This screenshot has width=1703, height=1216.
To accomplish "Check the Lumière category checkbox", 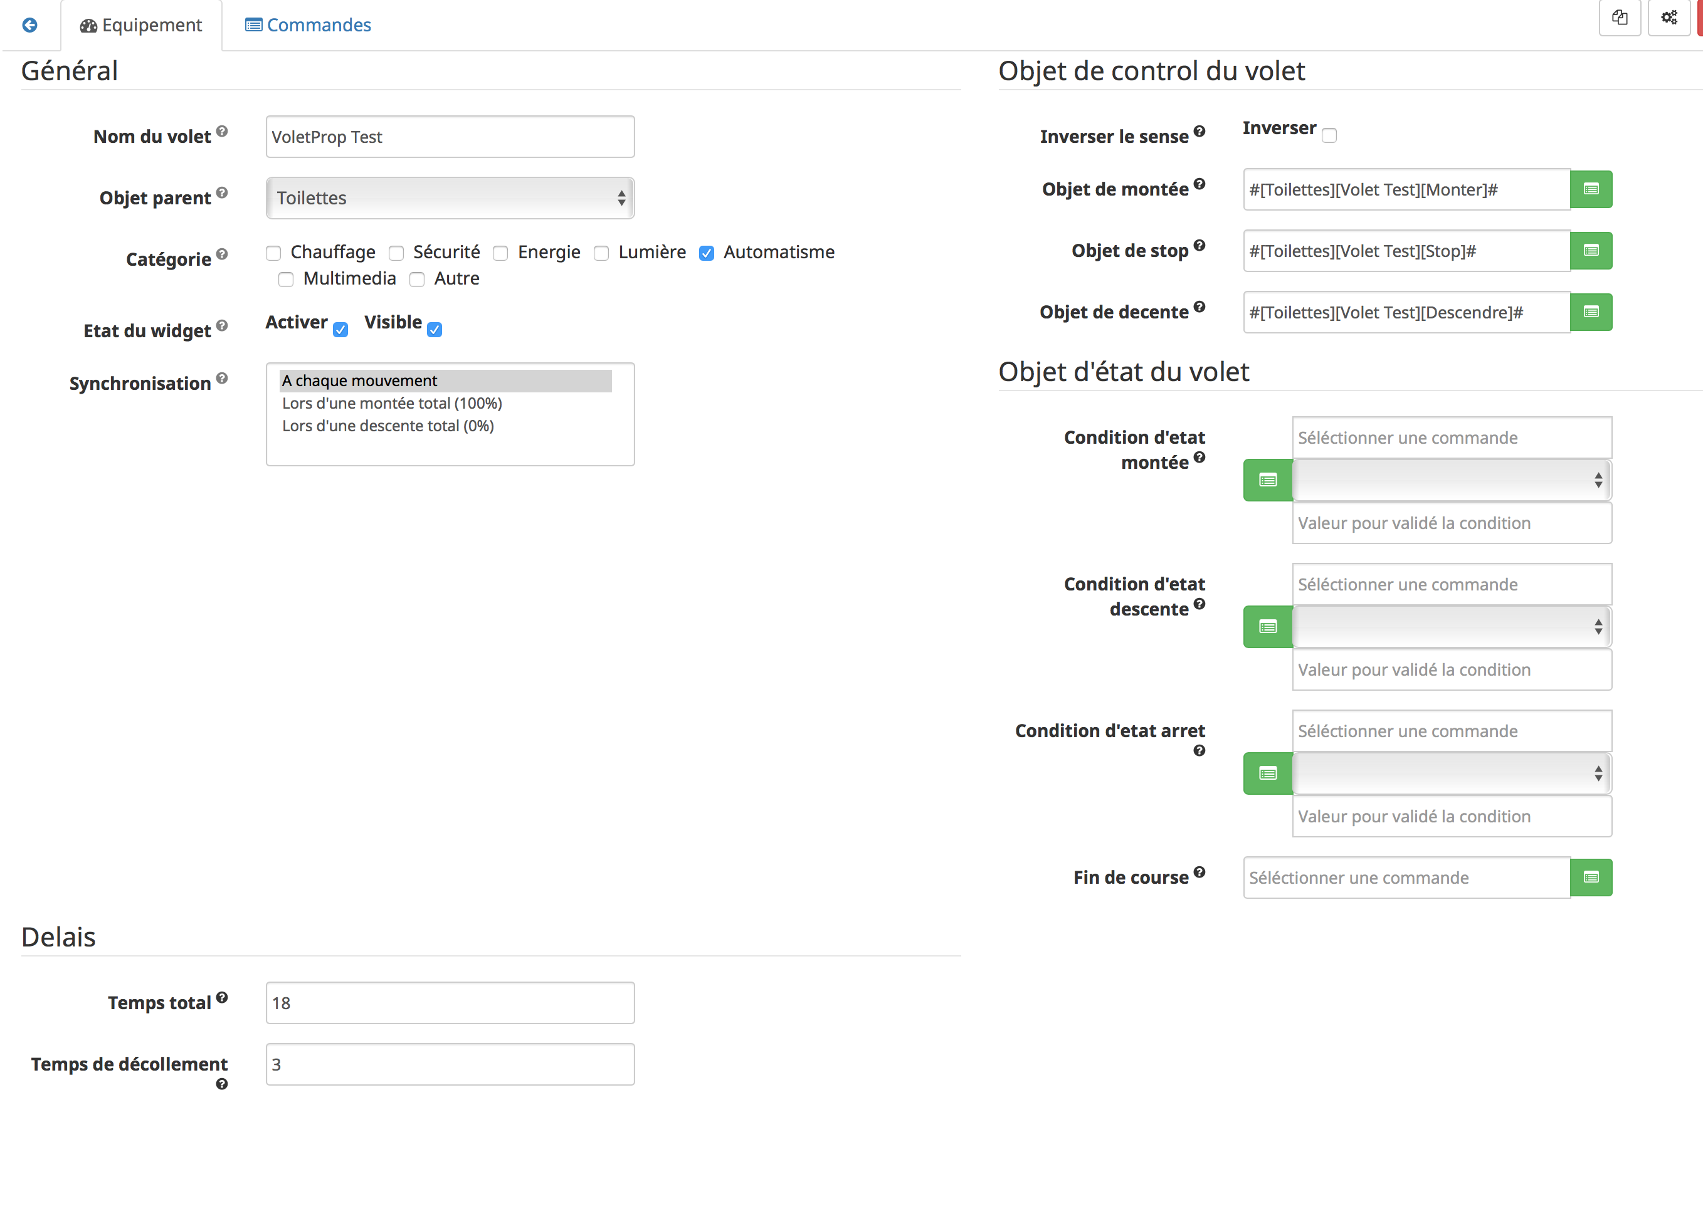I will 601,253.
